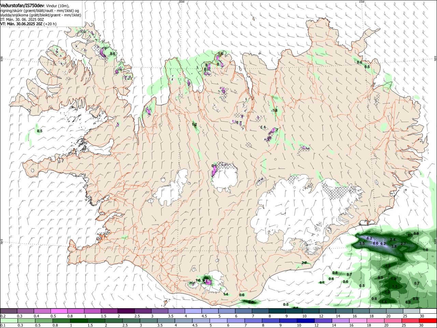This screenshot has width=437, height=328.
Task: Select the grey-green 3–3.5 swatch in the lower scale
Action: point(149,320)
